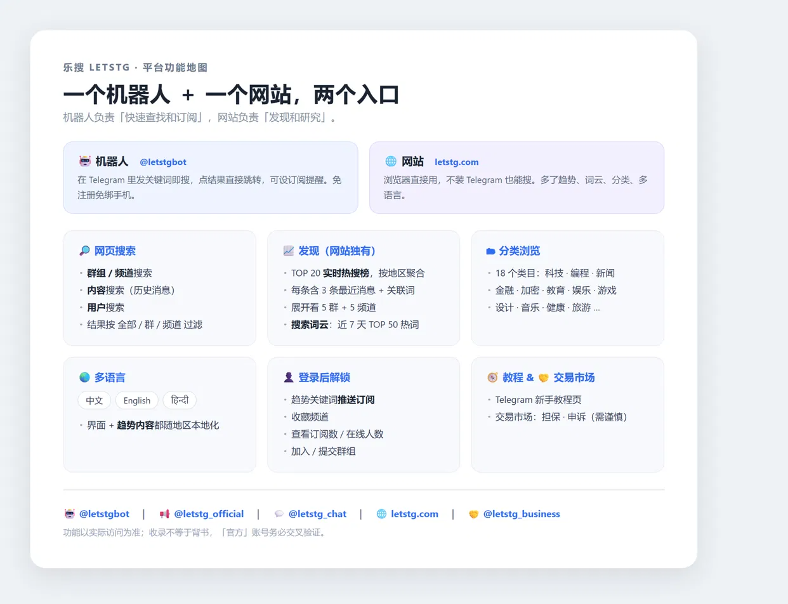Click the compass icon beside 教程
The height and width of the screenshot is (604, 788).
coord(492,377)
